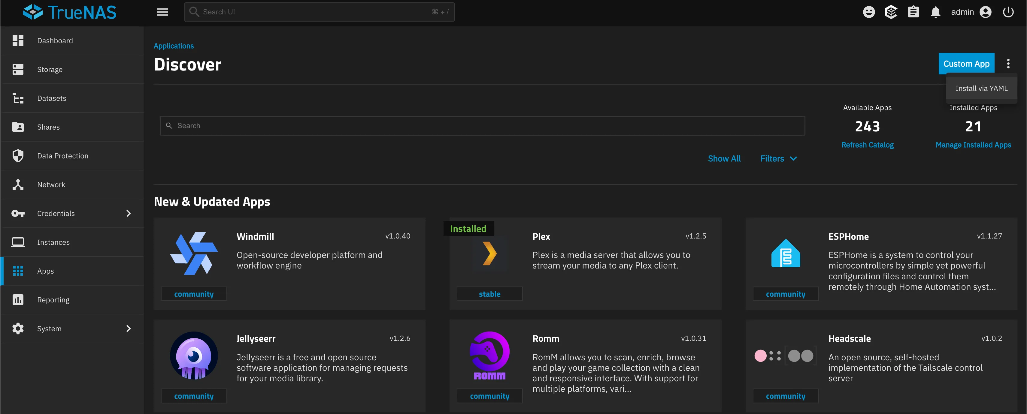1027x414 pixels.
Task: Open the ESPHome app title
Action: [848, 236]
